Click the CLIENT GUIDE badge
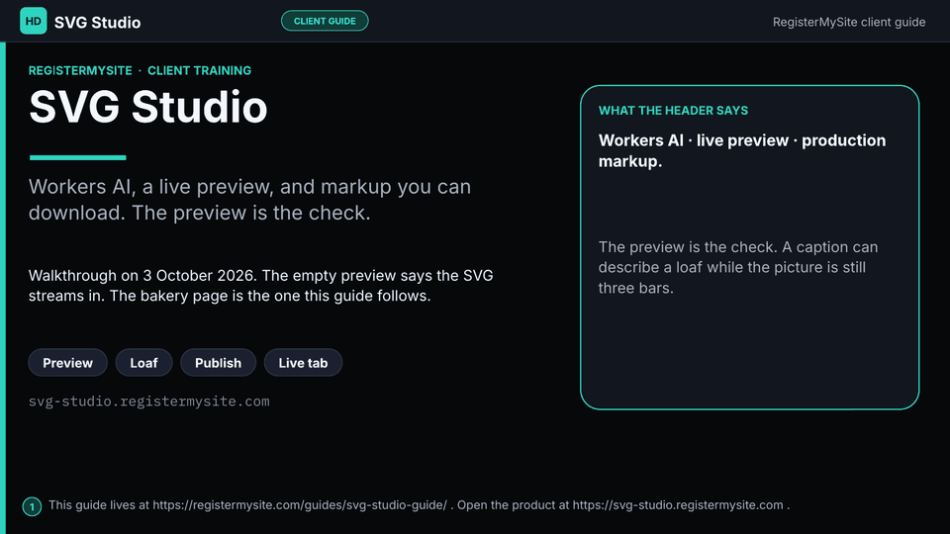This screenshot has height=534, width=950. click(325, 21)
